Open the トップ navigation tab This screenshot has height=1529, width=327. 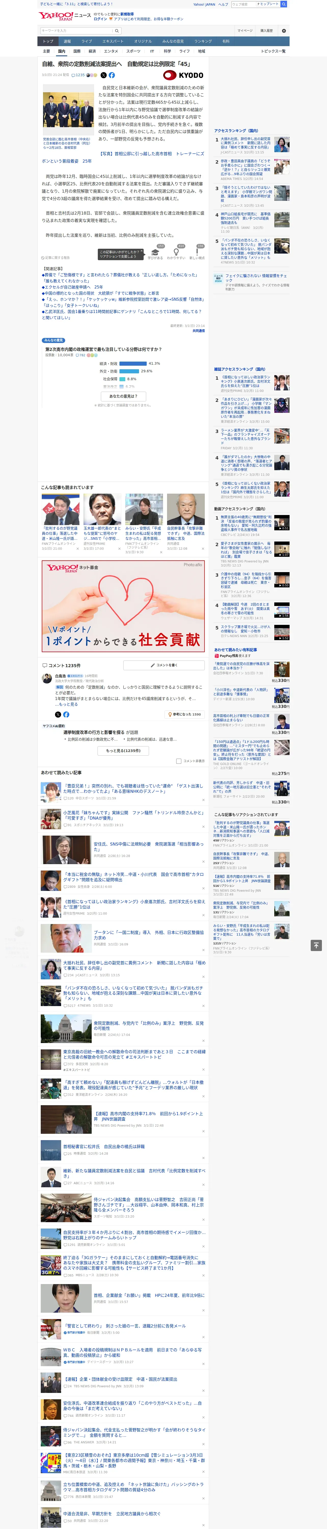point(49,41)
